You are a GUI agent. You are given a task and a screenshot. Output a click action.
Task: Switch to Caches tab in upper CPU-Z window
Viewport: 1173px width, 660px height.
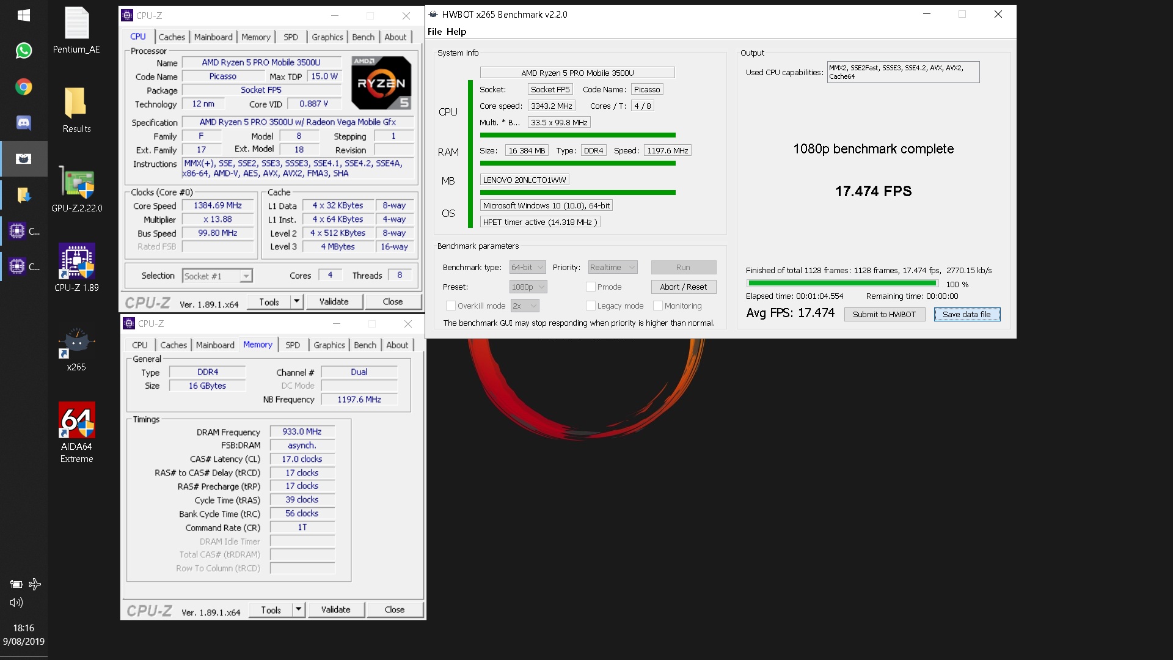click(x=172, y=37)
